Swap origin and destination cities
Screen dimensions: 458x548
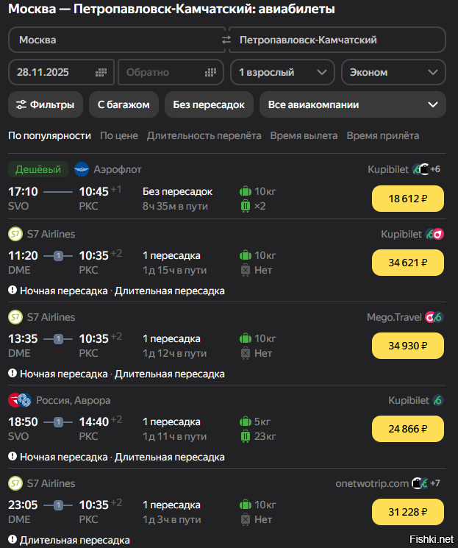pyautogui.click(x=226, y=40)
